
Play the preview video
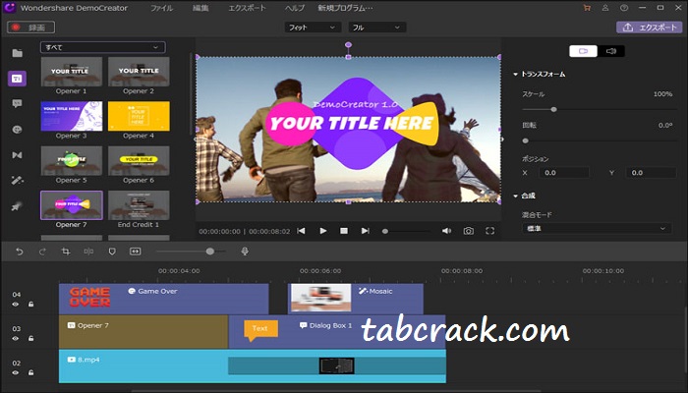[x=323, y=231]
